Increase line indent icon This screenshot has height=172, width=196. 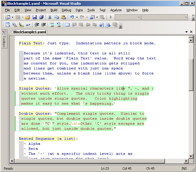pos(43,25)
